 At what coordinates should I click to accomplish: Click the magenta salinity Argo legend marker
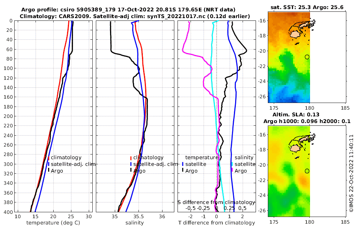(x=232, y=170)
